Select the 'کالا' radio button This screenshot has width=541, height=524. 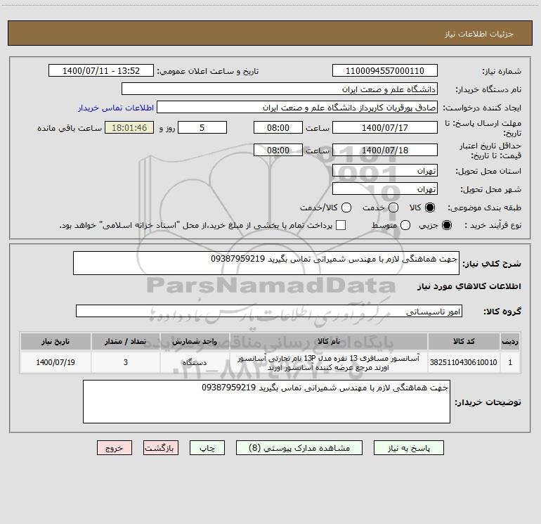click(x=430, y=207)
